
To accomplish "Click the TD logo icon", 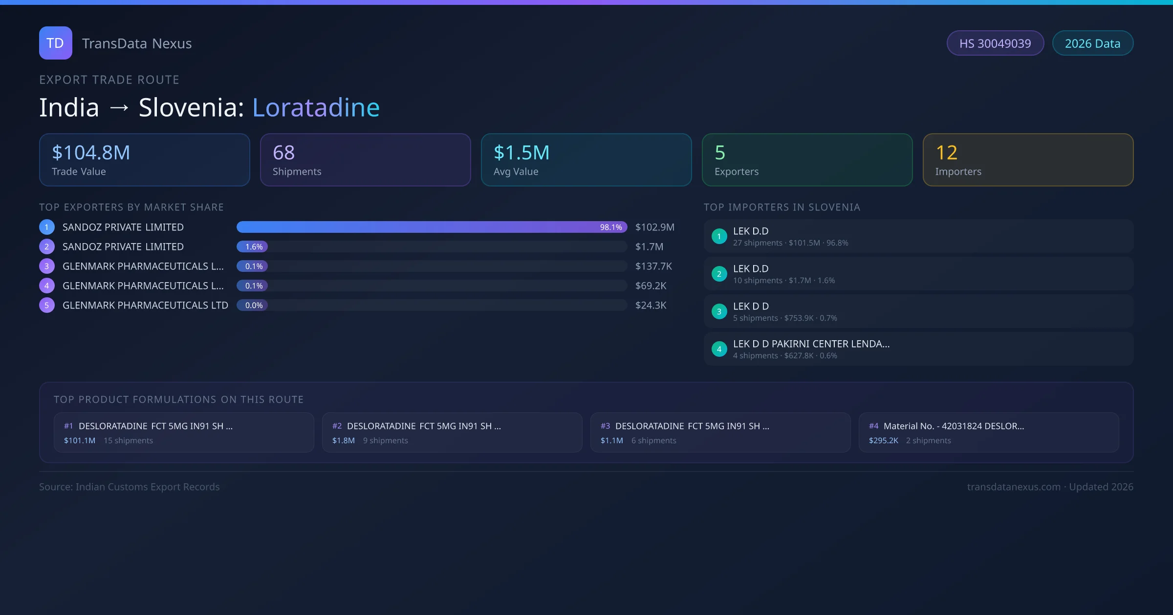I will coord(55,43).
